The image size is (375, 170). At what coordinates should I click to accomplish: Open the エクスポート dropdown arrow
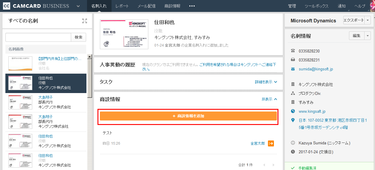tap(368, 20)
